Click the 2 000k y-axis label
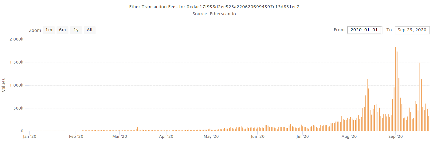The image size is (435, 143). coord(17,39)
